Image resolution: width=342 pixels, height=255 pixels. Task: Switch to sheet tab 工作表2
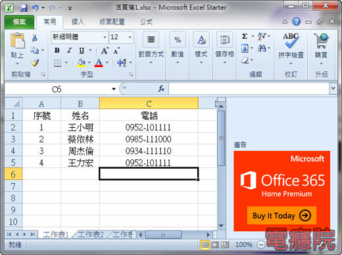(91, 235)
